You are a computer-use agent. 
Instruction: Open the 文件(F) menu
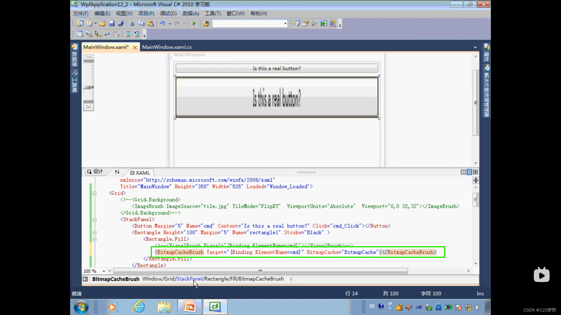tap(80, 13)
